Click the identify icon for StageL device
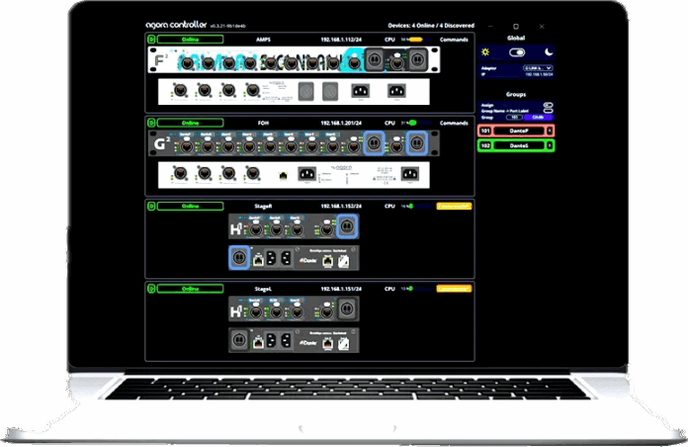688x447 pixels. (151, 289)
